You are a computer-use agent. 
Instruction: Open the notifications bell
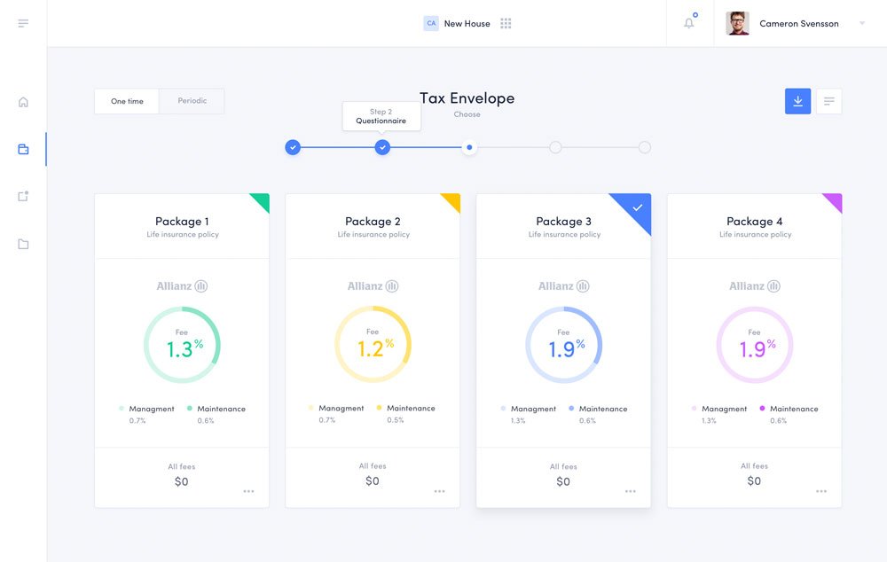click(x=689, y=23)
